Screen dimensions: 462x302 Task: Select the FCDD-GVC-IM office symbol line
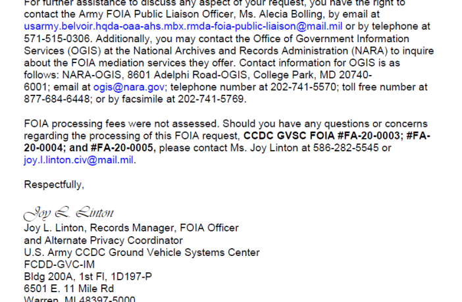pyautogui.click(x=59, y=264)
